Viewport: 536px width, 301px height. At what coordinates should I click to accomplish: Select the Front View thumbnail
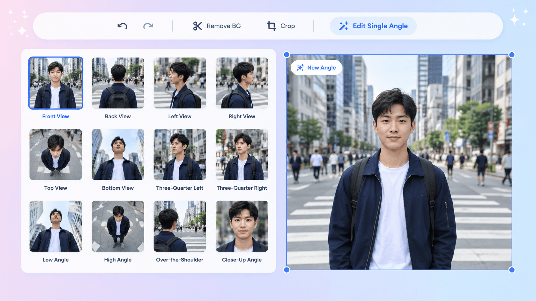(x=56, y=83)
